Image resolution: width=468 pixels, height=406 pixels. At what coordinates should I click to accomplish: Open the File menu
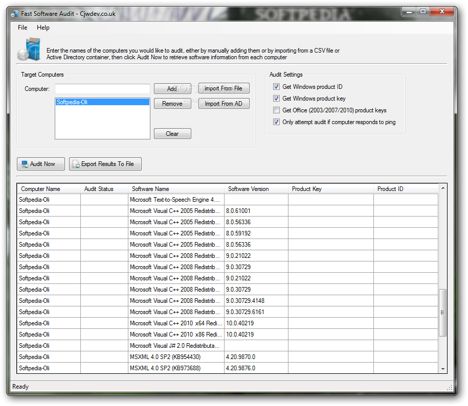point(23,28)
